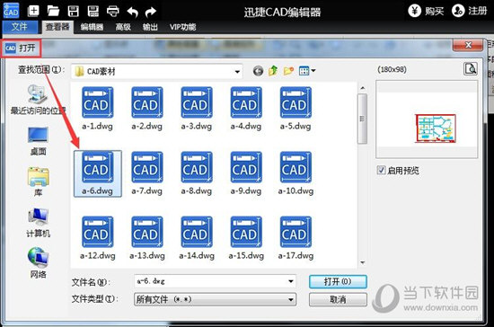Click the 取消 cancel button
The width and height of the screenshot is (494, 327).
(338, 299)
